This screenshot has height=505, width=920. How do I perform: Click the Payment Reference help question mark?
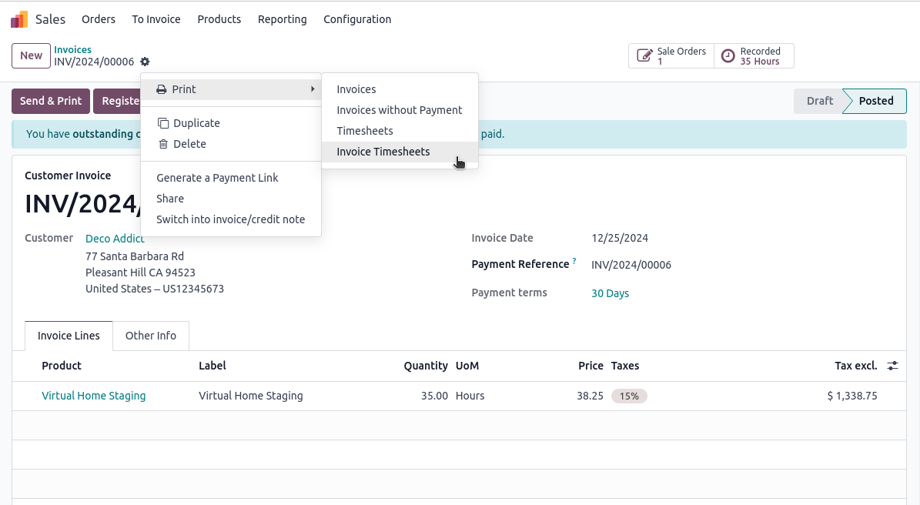point(574,262)
